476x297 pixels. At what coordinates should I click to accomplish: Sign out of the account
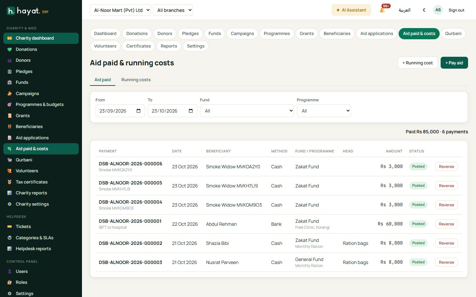[456, 10]
